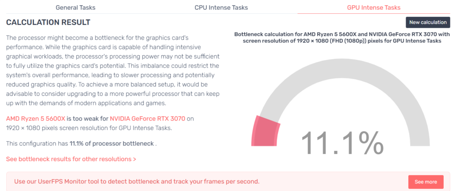Click the large 11.1% gauge reading

342,142
